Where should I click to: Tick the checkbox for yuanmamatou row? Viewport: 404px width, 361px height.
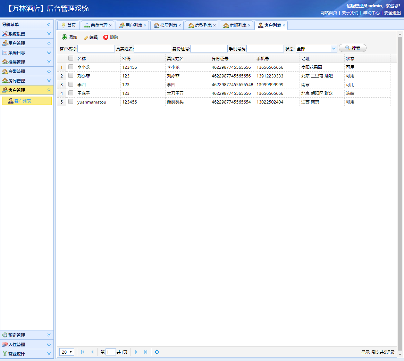(71, 102)
